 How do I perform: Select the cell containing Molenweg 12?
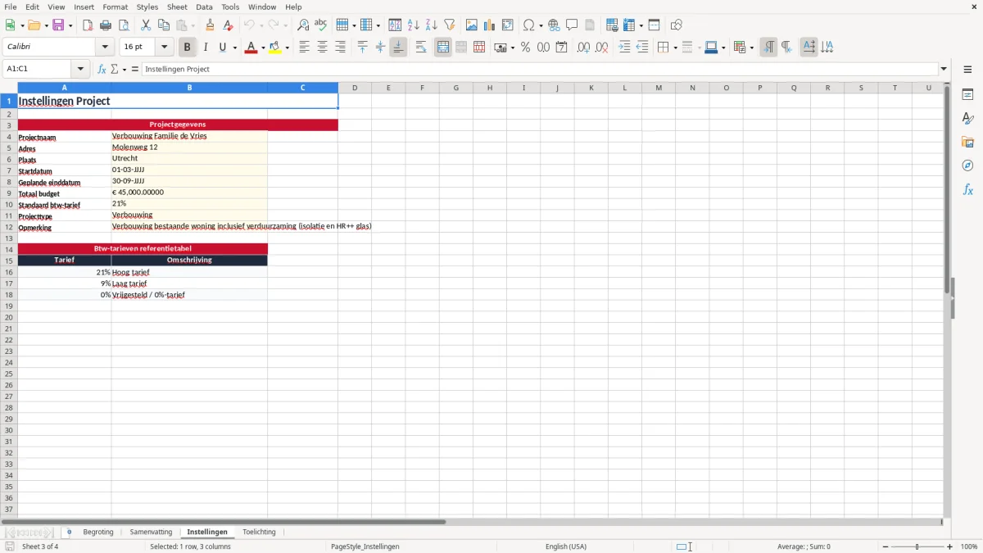coord(189,147)
